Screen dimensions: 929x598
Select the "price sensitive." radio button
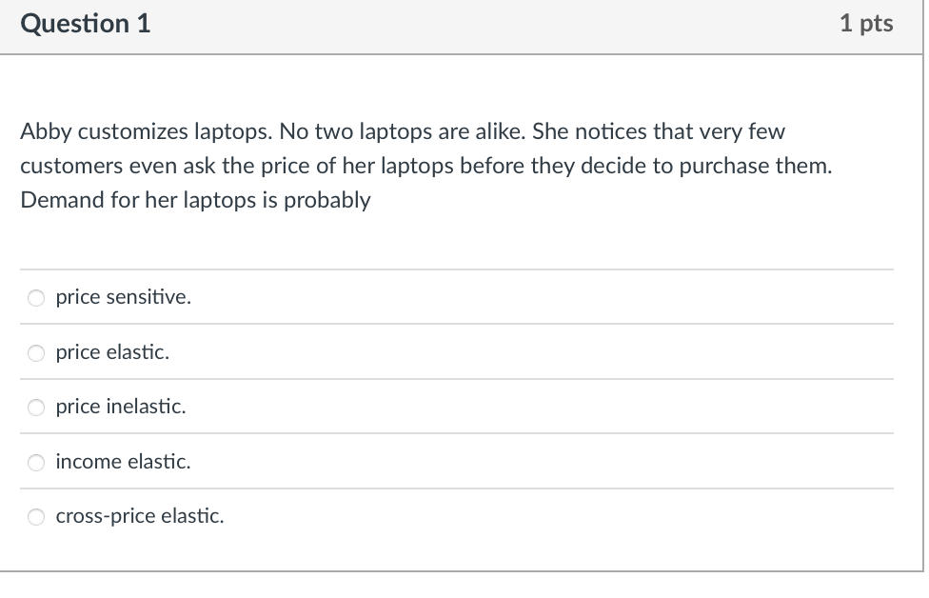[35, 297]
